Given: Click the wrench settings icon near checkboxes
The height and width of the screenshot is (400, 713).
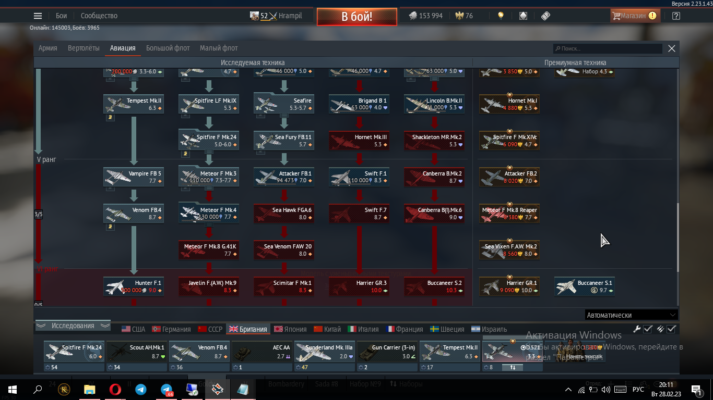Looking at the screenshot, I should pyautogui.click(x=637, y=329).
